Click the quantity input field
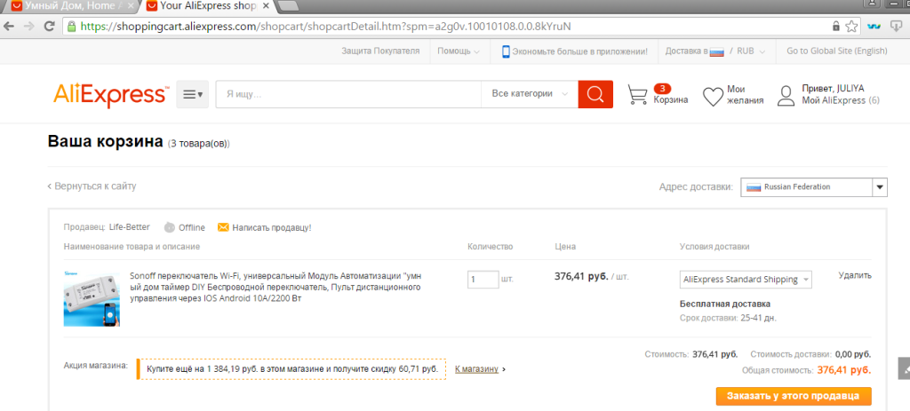This screenshot has width=910, height=411. [x=483, y=280]
